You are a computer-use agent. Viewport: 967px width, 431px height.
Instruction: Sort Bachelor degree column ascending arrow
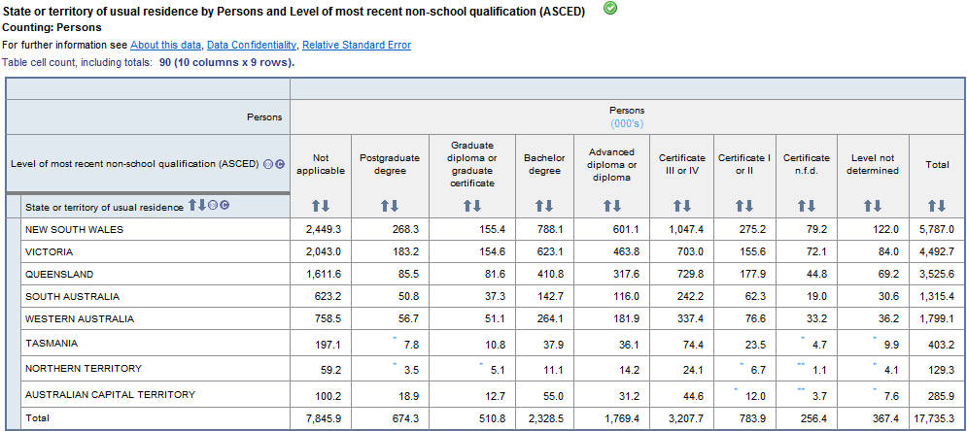pos(539,206)
